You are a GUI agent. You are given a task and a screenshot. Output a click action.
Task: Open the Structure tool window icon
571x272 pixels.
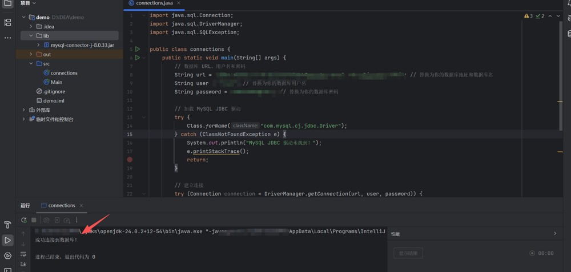pos(7,23)
